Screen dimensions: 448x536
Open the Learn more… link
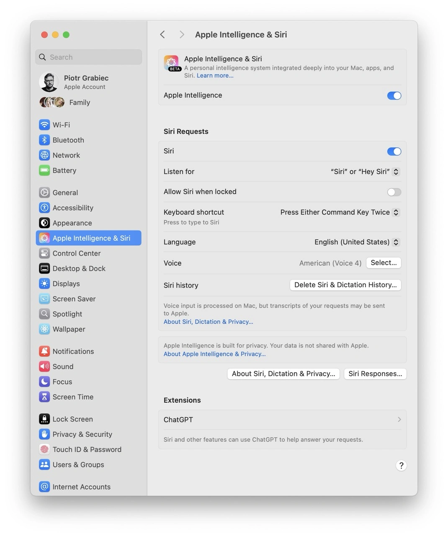point(215,75)
